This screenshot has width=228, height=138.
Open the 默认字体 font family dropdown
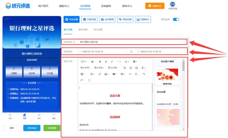tap(99, 68)
